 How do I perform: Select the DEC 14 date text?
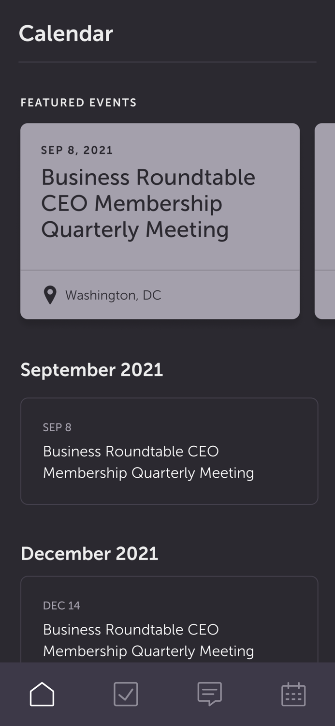61,605
